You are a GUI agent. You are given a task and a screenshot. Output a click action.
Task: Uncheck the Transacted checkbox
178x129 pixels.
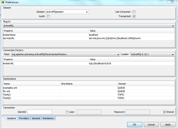[x=134, y=16]
